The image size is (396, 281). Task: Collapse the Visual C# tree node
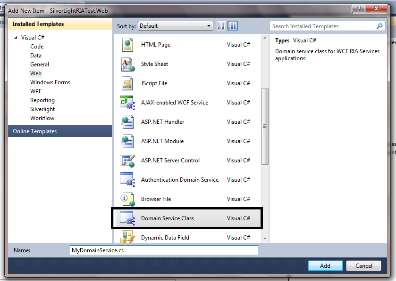click(x=16, y=38)
